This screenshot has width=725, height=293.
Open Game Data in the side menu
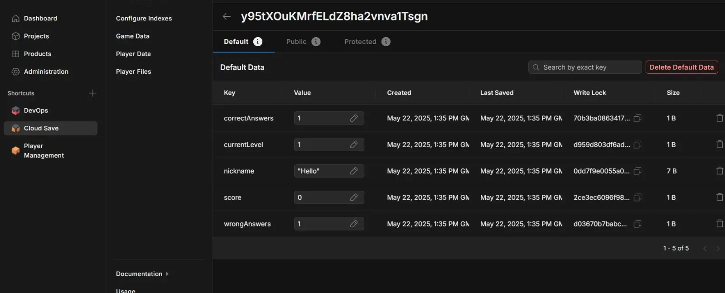click(x=133, y=36)
